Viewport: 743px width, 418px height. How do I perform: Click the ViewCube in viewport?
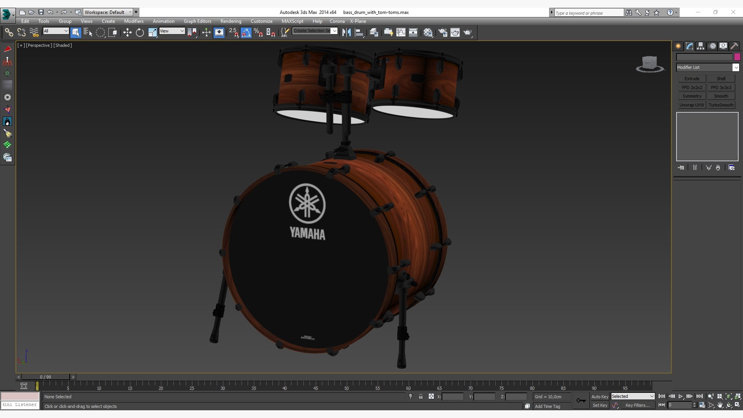[650, 64]
